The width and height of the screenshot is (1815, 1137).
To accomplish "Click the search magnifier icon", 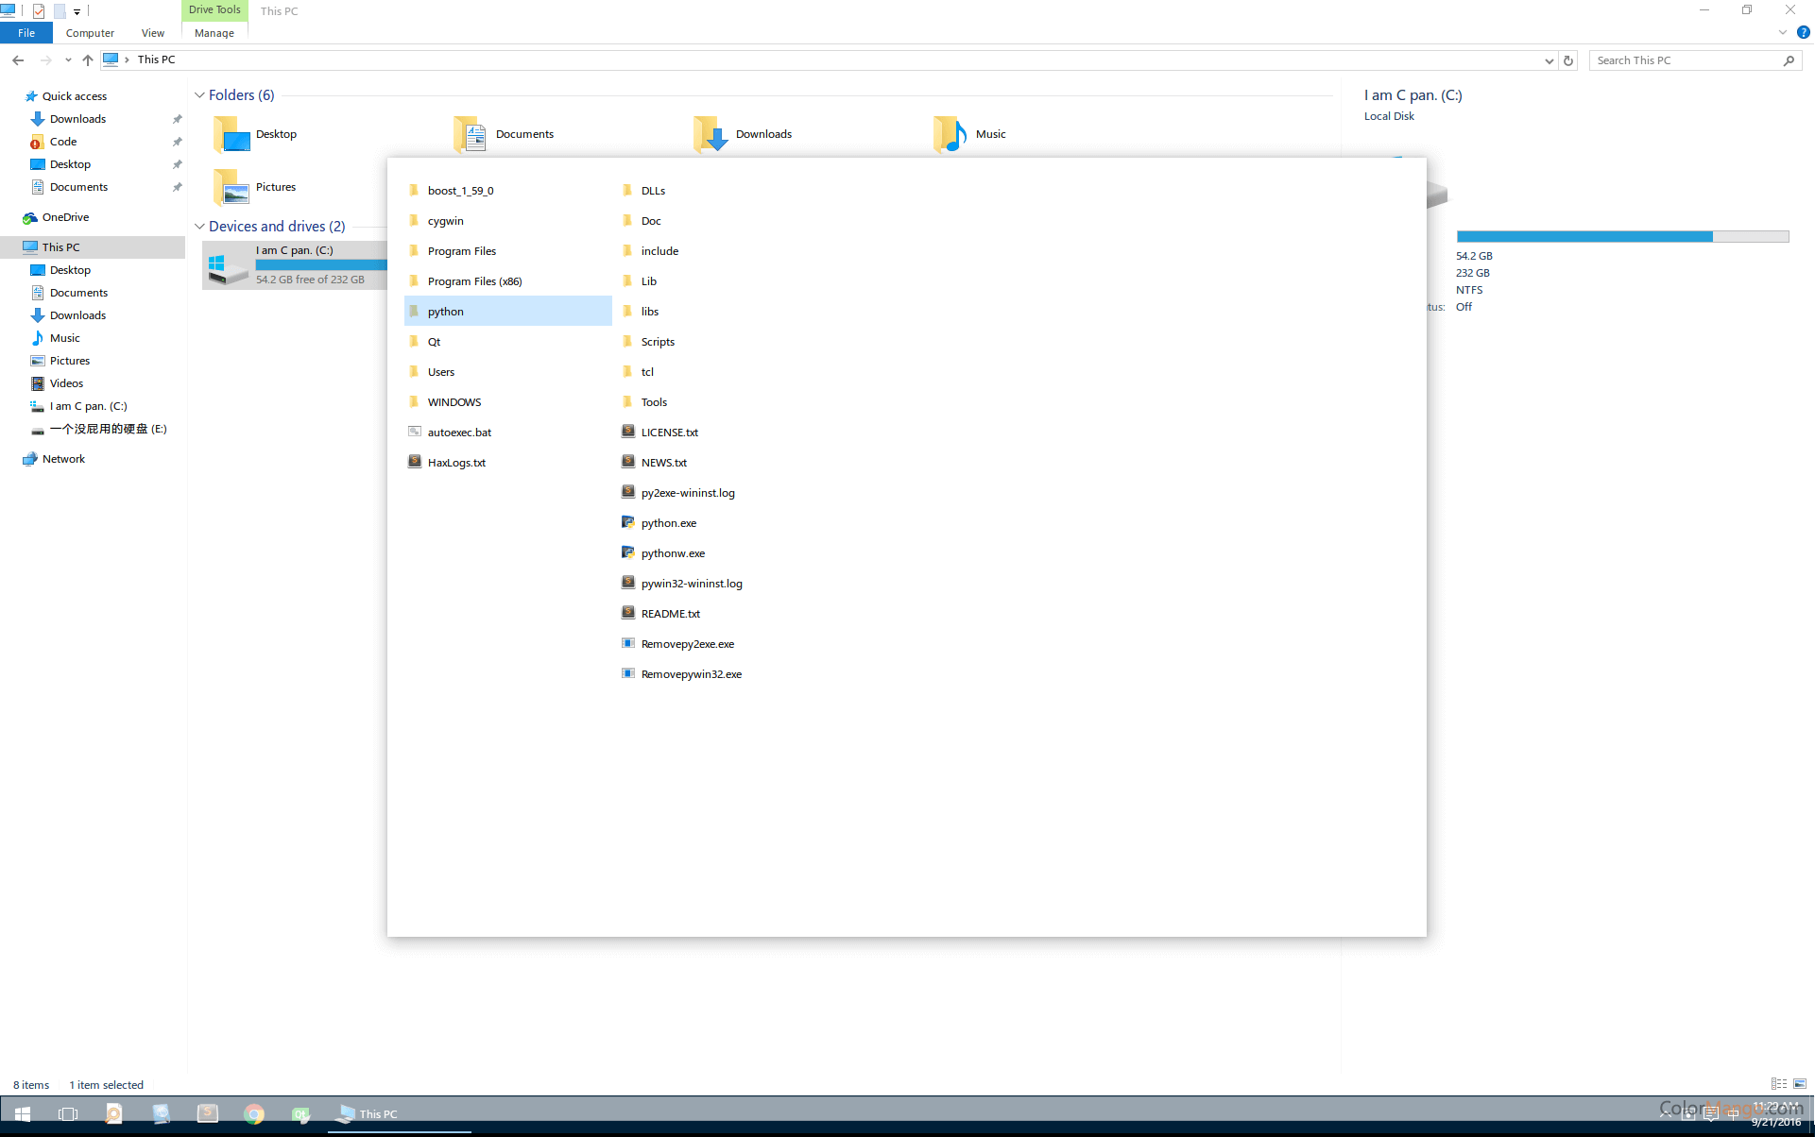I will coord(1789,60).
